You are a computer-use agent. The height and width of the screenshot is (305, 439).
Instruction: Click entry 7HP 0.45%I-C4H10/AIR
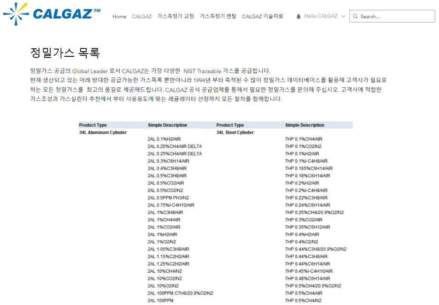[x=309, y=271]
